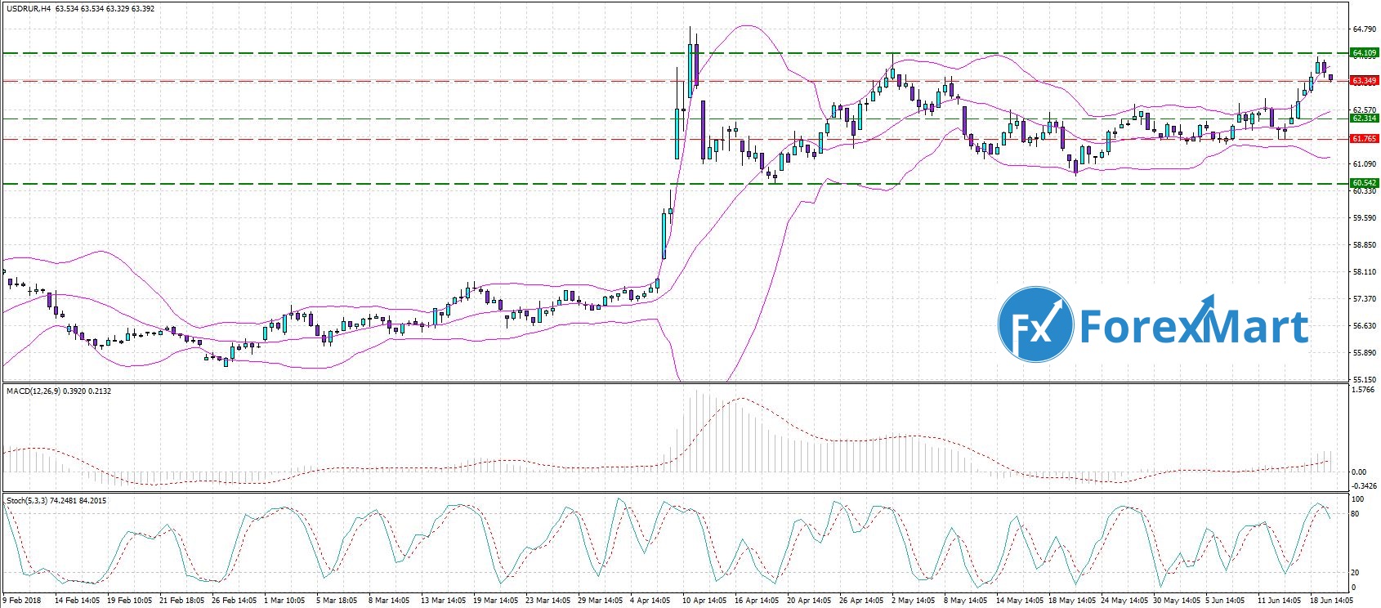Click the 80 Stochastic scale value
This screenshot has width=1381, height=608.
click(x=1356, y=514)
